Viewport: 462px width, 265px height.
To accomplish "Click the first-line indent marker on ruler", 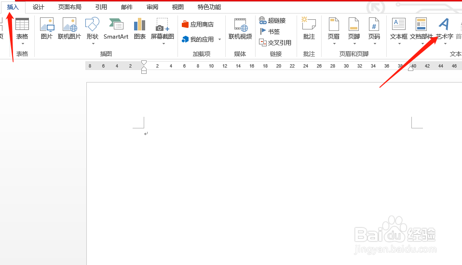I will pyautogui.click(x=144, y=63).
